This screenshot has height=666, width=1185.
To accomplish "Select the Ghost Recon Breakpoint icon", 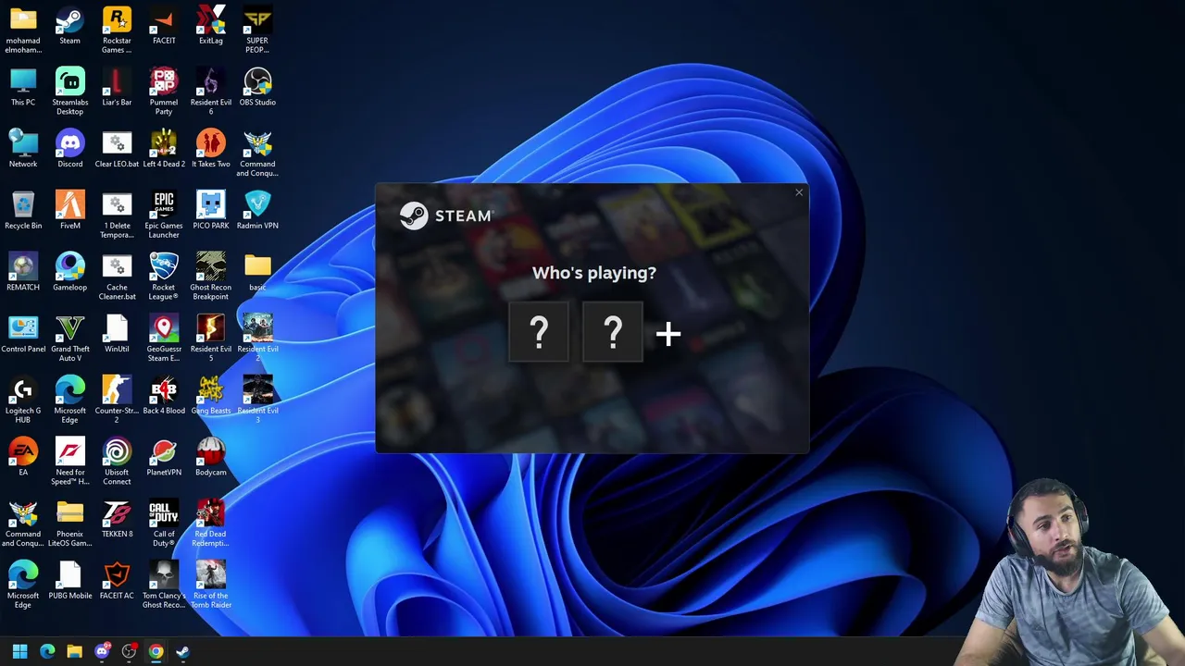I will (211, 277).
